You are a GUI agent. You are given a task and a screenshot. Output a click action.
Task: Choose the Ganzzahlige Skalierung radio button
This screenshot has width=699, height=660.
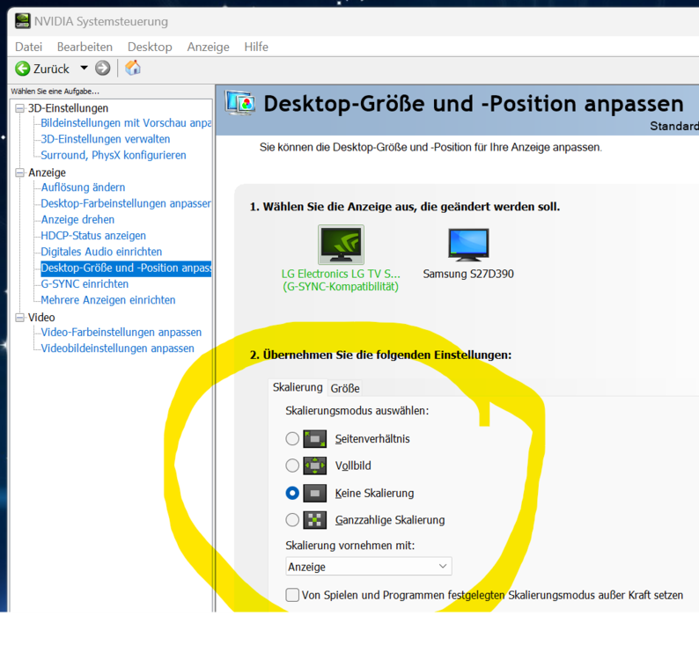pos(292,520)
